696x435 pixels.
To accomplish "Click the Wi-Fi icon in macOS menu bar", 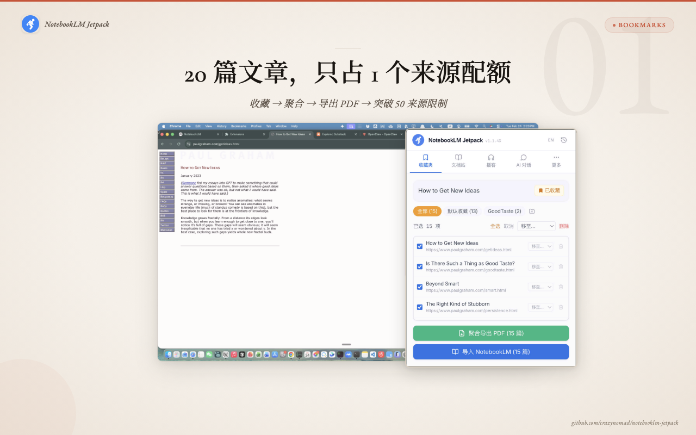I will [x=476, y=126].
